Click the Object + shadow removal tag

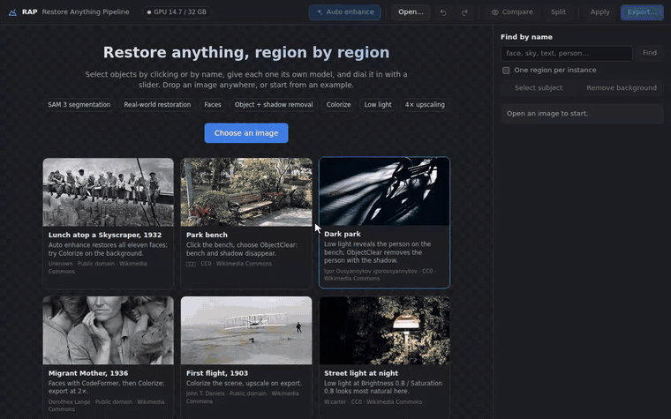(x=274, y=105)
